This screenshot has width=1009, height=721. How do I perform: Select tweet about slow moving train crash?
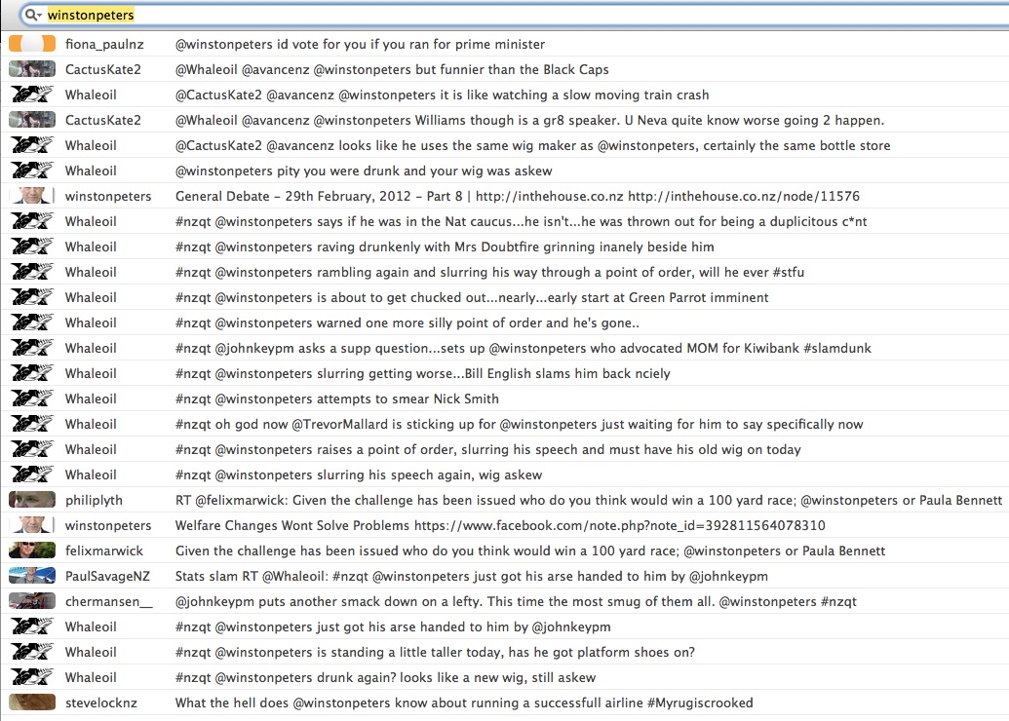pyautogui.click(x=442, y=95)
